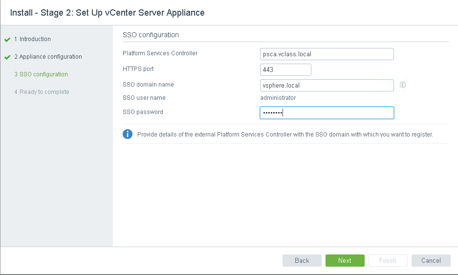The image size is (458, 275).
Task: Click the SSO user name value administrator
Action: [278, 98]
